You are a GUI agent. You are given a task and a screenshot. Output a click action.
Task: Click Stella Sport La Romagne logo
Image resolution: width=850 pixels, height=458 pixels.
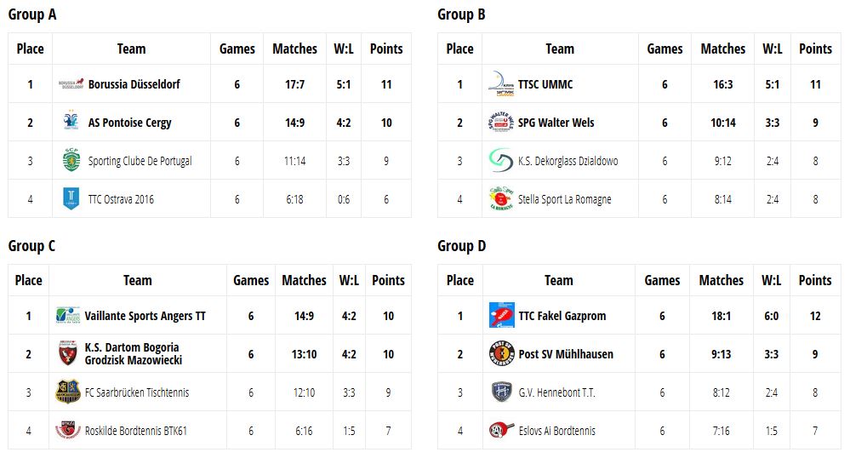(x=500, y=199)
